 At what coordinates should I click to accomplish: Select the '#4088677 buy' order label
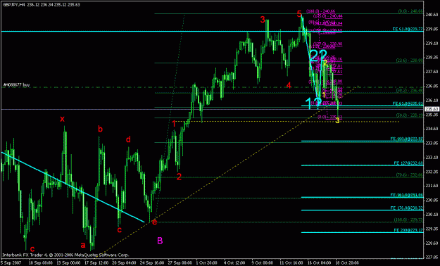(16, 84)
